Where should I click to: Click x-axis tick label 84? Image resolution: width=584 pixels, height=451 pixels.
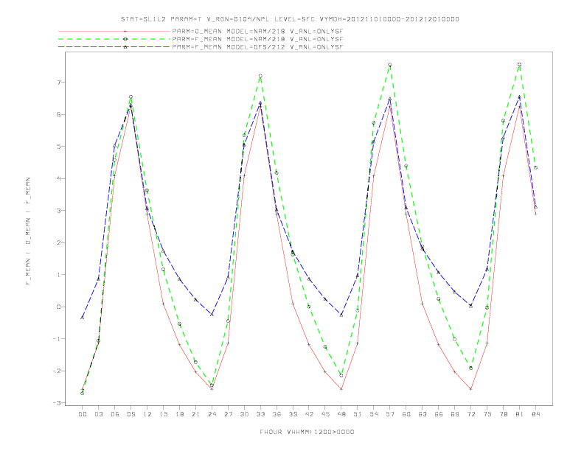pos(536,414)
